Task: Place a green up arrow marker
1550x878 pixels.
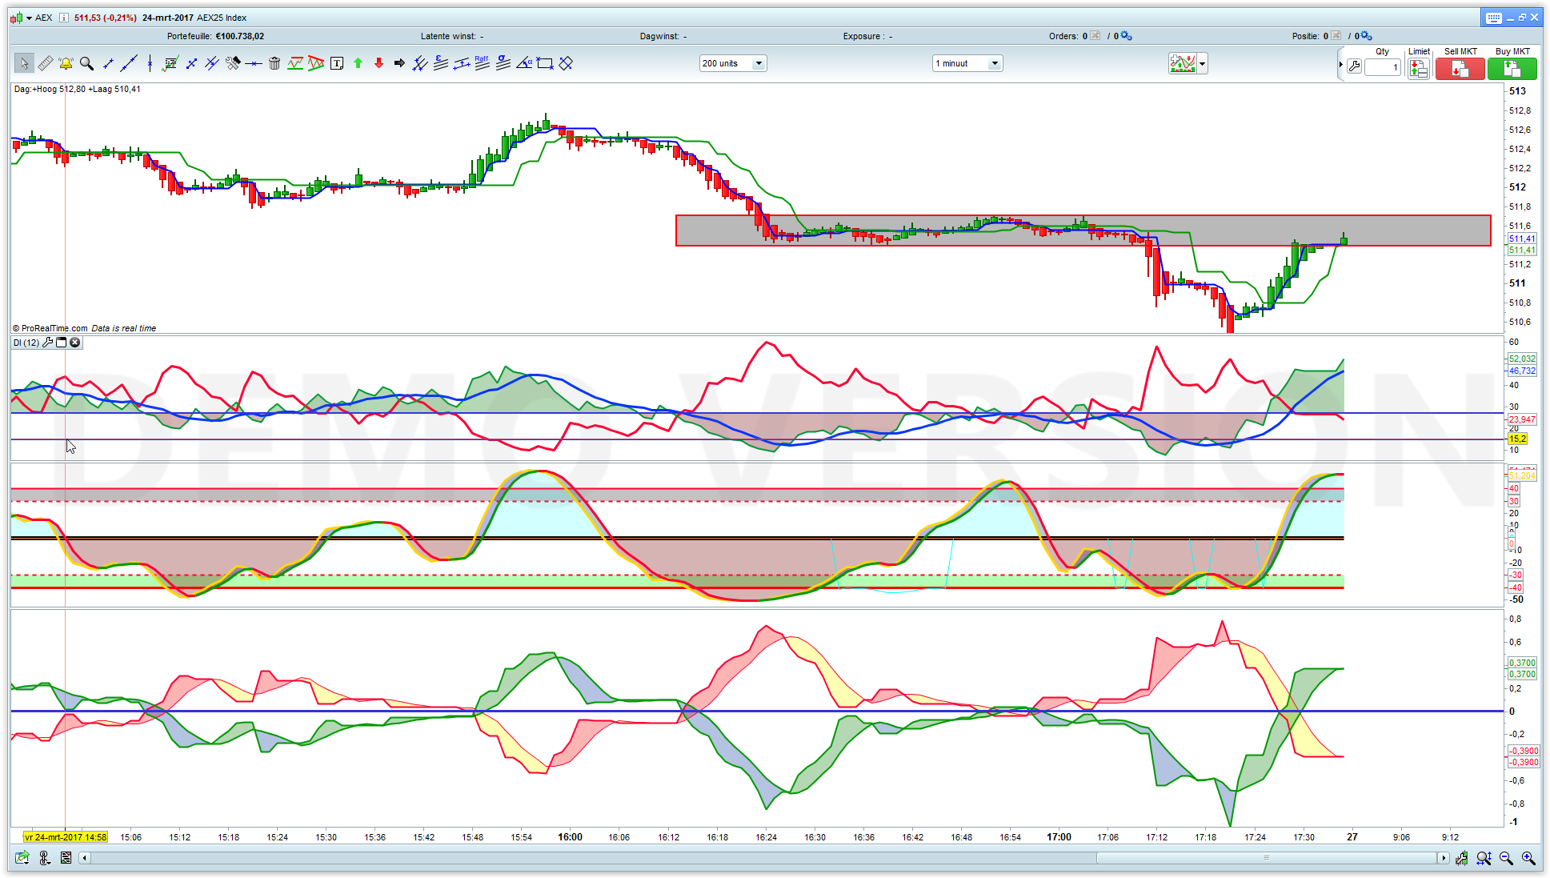Action: click(x=358, y=63)
